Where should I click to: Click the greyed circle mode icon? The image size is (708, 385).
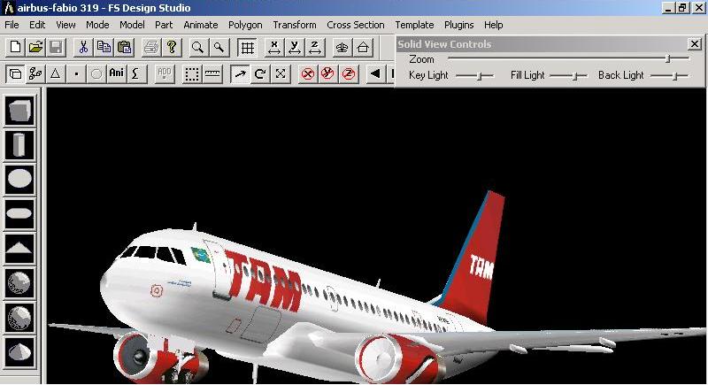(96, 73)
